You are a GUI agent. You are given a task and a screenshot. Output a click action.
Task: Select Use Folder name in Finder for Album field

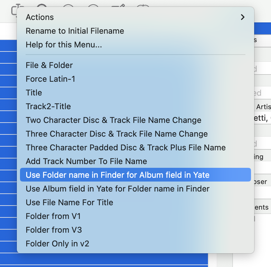click(117, 175)
